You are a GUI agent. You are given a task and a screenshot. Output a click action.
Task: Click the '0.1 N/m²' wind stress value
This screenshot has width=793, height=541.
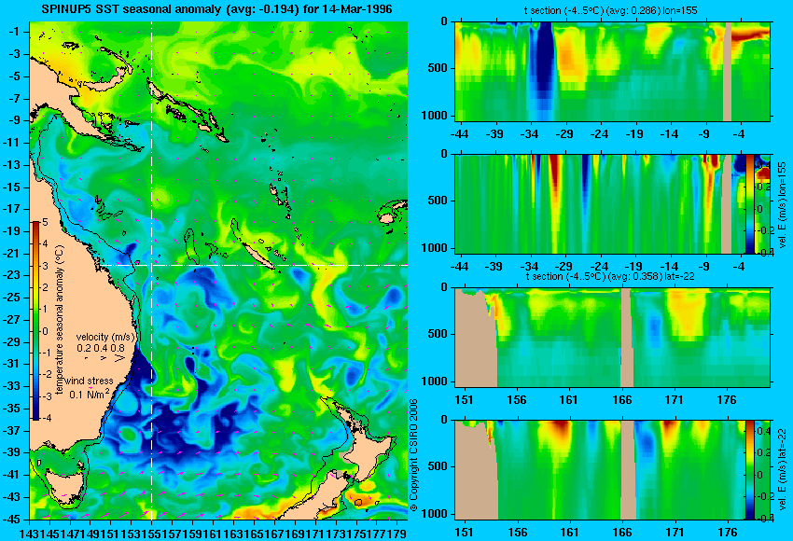click(89, 394)
